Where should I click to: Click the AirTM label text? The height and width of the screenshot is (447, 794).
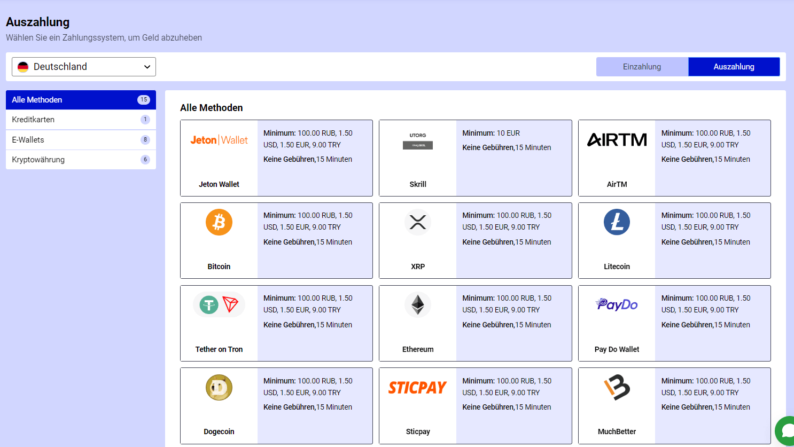[x=617, y=184]
